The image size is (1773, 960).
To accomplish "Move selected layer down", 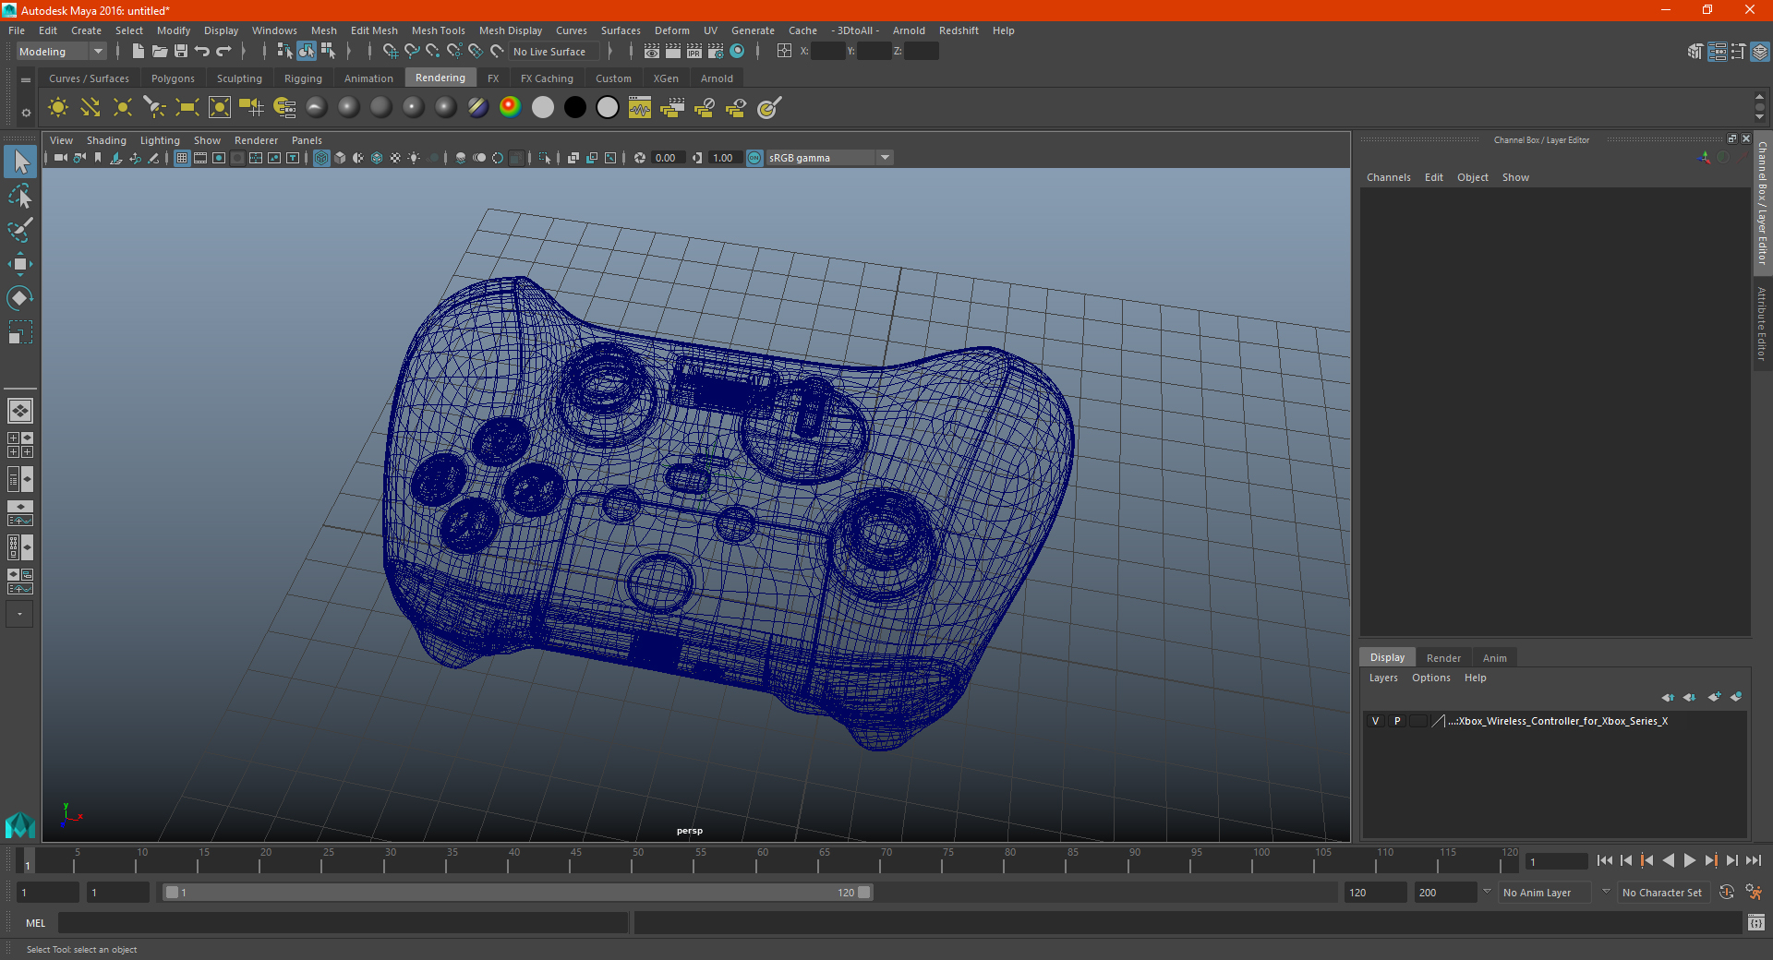I will 1690,697.
